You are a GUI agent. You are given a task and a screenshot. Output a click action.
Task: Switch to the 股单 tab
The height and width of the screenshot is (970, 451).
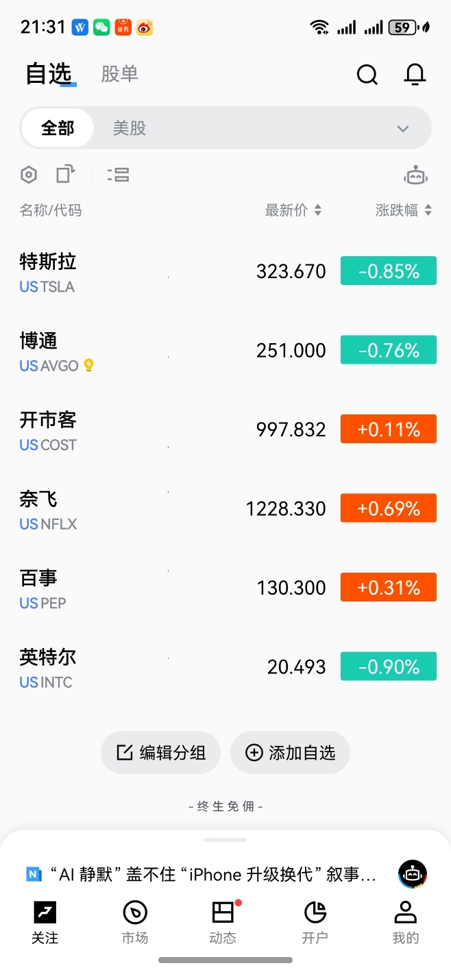(x=120, y=74)
